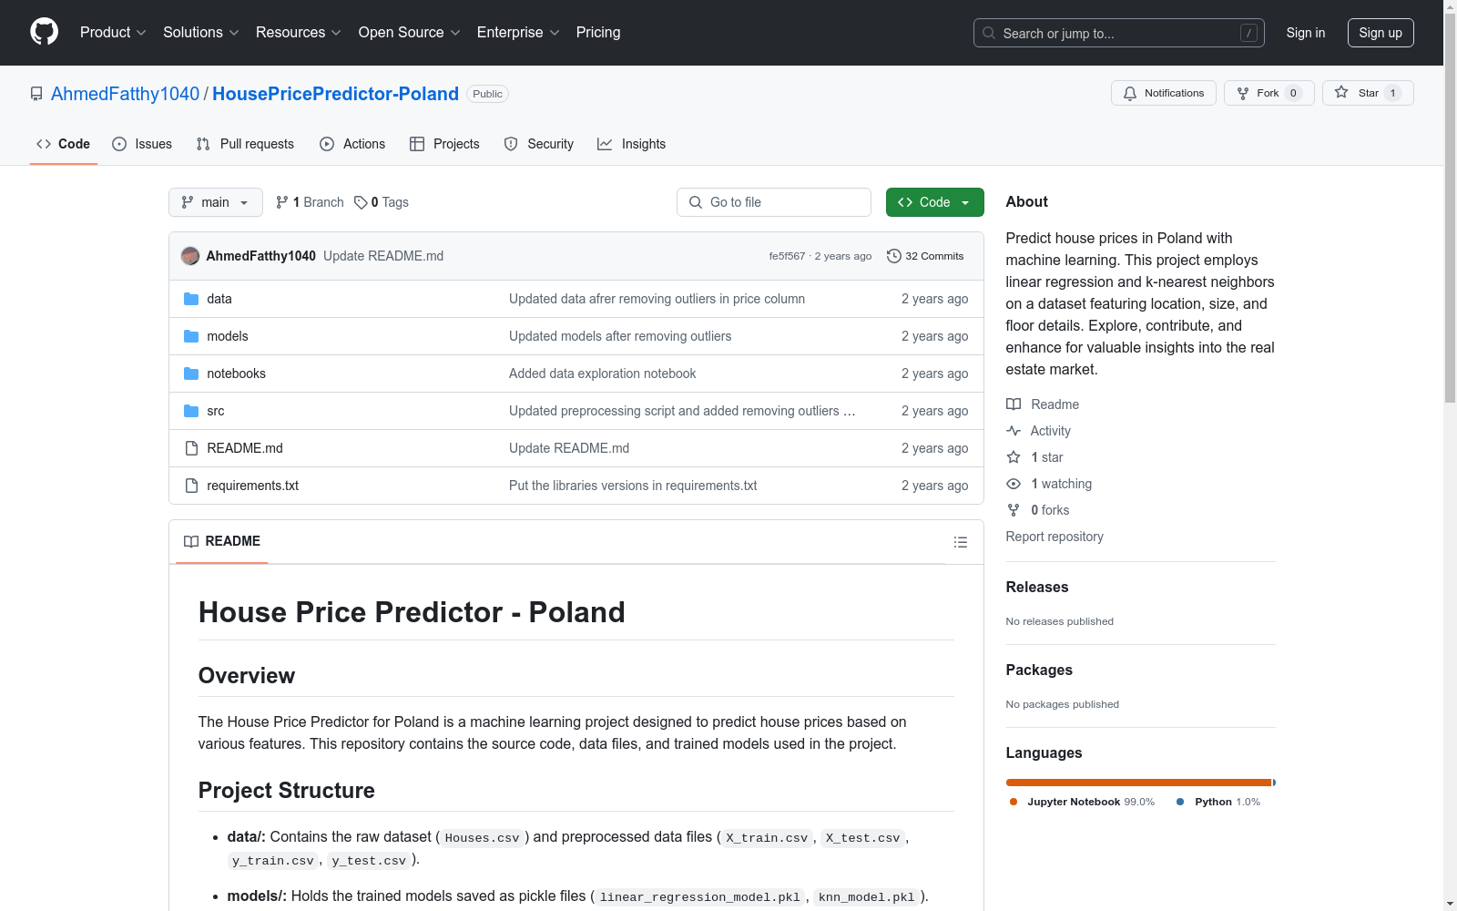Open the green Code dropdown button
The height and width of the screenshot is (911, 1457).
tap(935, 202)
